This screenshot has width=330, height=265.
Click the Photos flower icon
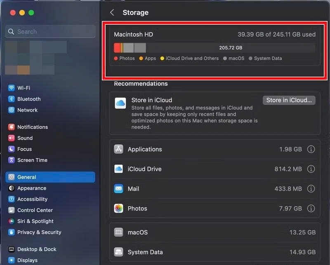tap(118, 209)
